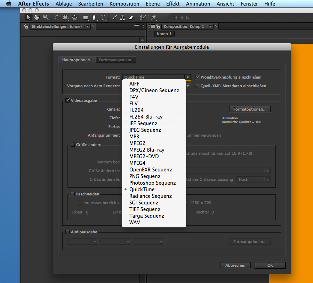Switch to the Farbmanagement tab
This screenshot has width=313, height=283.
coord(115,60)
